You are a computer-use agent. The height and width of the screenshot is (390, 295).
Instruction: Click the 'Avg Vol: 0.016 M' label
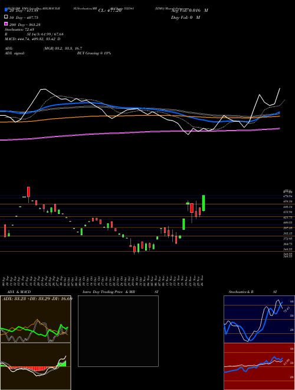coord(189,11)
